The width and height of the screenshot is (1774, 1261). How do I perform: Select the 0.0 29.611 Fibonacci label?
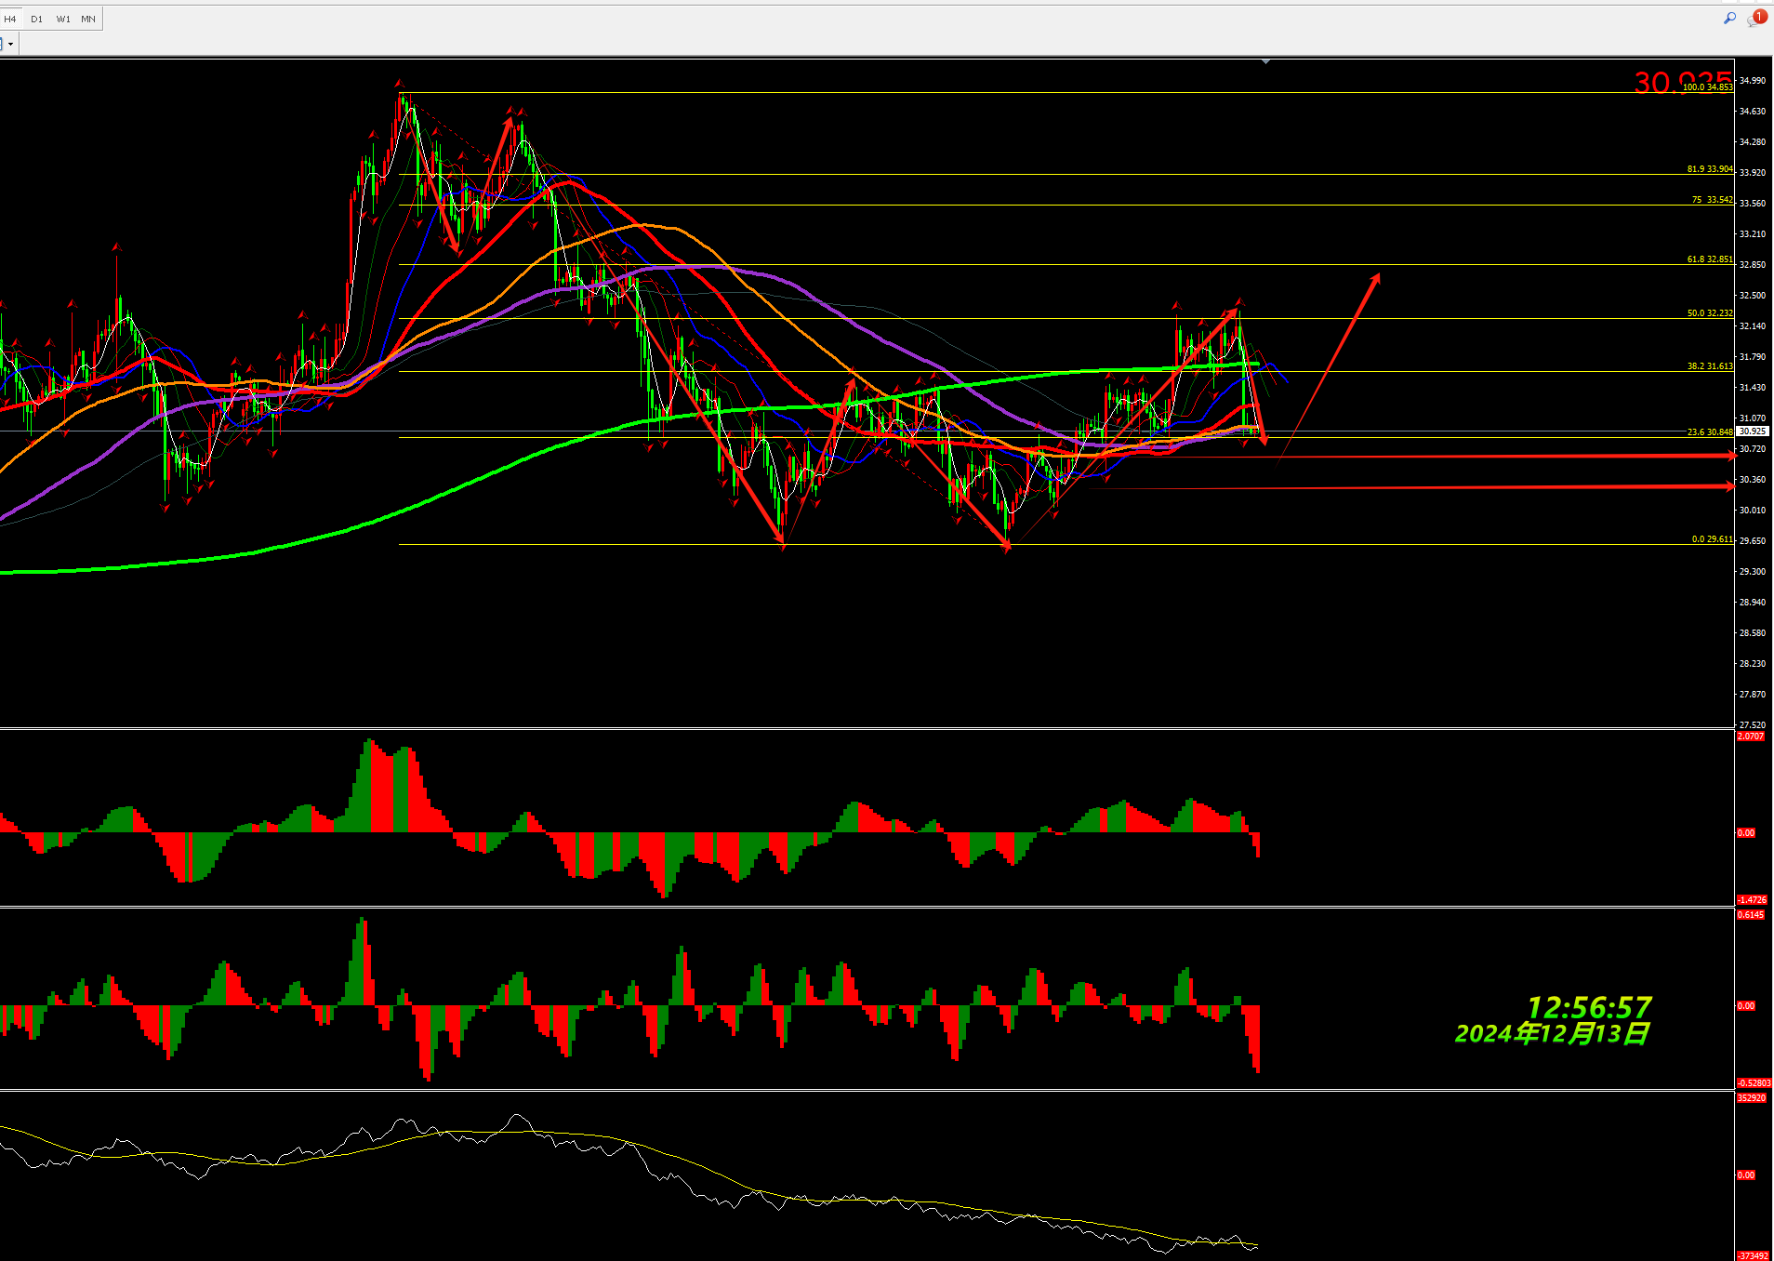[1711, 539]
